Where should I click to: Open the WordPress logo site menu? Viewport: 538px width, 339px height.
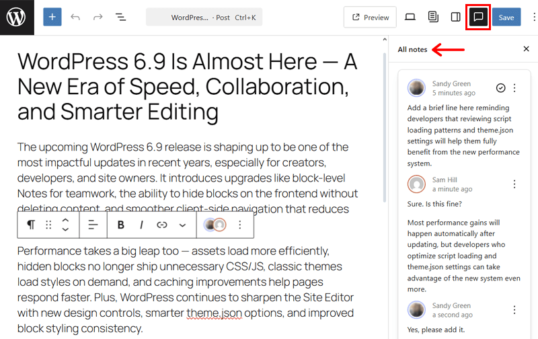click(x=17, y=17)
